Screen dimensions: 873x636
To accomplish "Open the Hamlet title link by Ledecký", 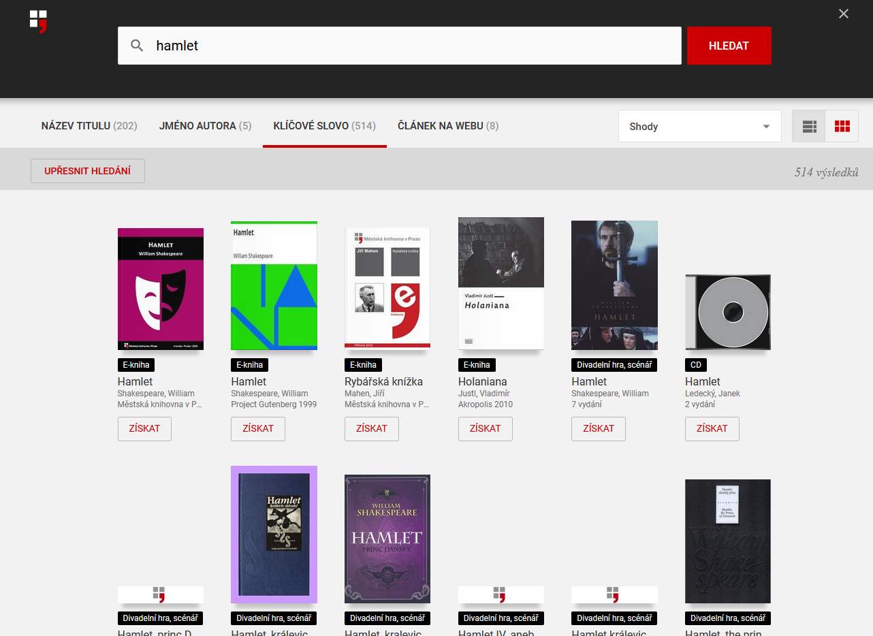I will [702, 382].
